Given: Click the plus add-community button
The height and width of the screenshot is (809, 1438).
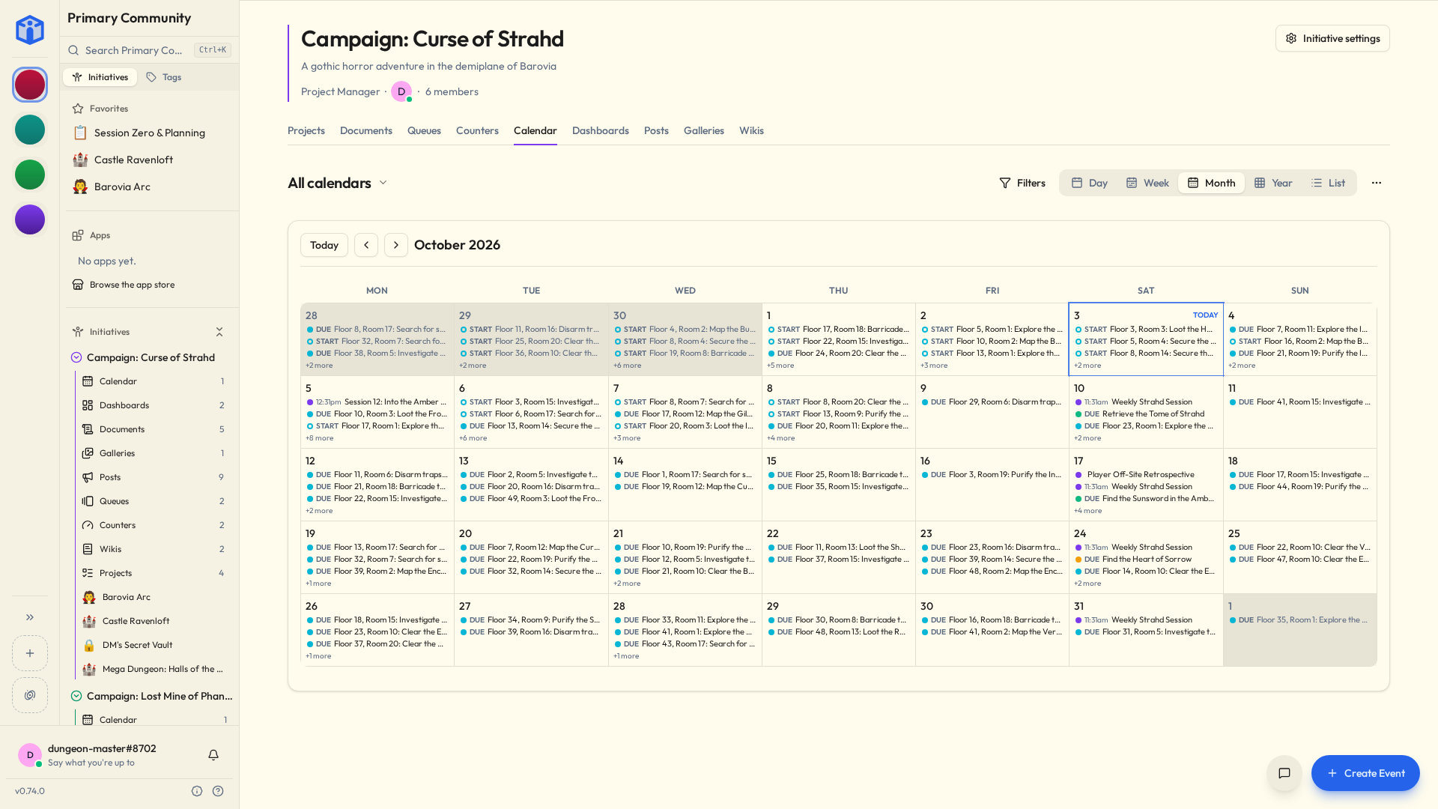Looking at the screenshot, I should click(30, 653).
